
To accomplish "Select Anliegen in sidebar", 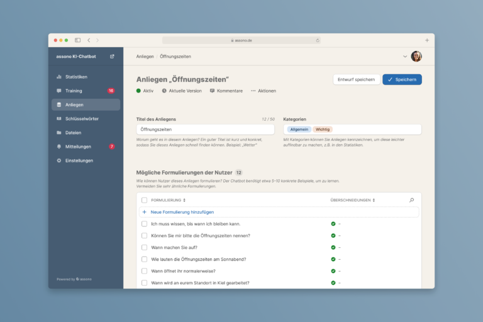I will click(86, 105).
